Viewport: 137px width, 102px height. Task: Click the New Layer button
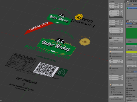[x=116, y=40]
